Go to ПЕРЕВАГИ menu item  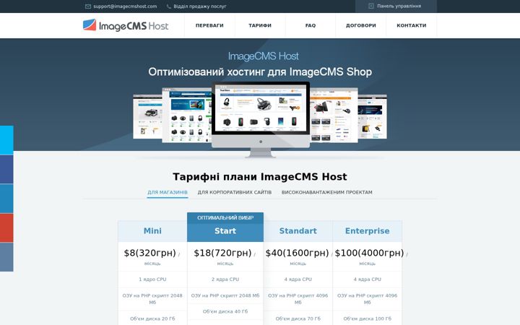(209, 25)
